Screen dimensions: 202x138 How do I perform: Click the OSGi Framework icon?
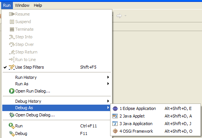[x=115, y=131]
